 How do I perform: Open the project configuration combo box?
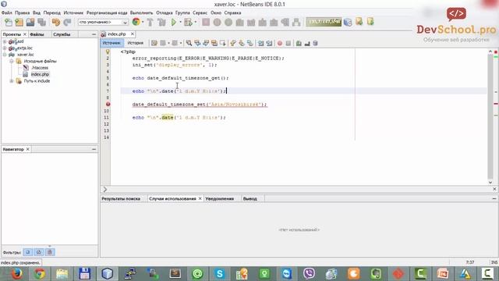coord(103,23)
